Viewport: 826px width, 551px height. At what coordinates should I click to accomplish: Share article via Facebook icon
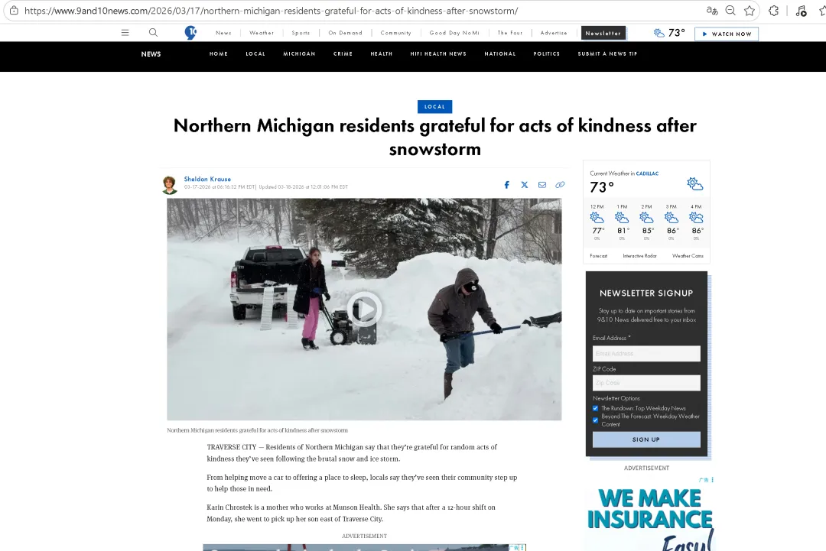click(x=507, y=185)
